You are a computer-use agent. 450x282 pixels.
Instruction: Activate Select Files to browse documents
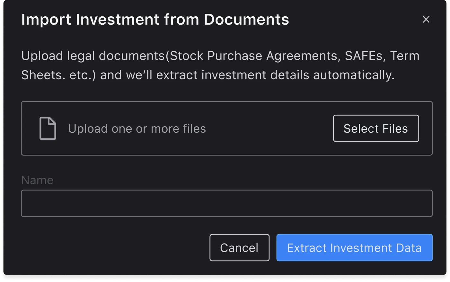[x=376, y=128]
